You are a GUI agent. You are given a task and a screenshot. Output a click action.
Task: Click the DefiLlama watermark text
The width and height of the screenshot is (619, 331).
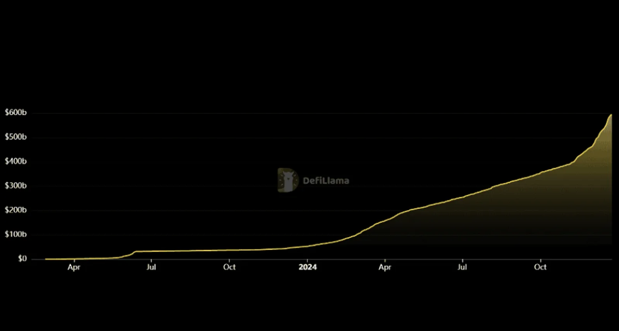pos(326,180)
